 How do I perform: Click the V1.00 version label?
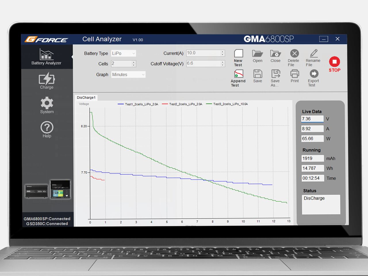tap(138, 40)
